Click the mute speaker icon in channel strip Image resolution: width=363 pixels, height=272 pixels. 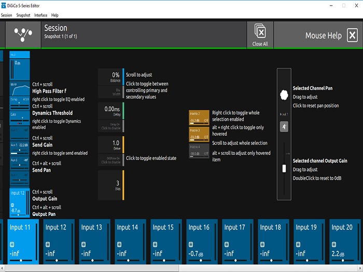pyautogui.click(x=284, y=127)
